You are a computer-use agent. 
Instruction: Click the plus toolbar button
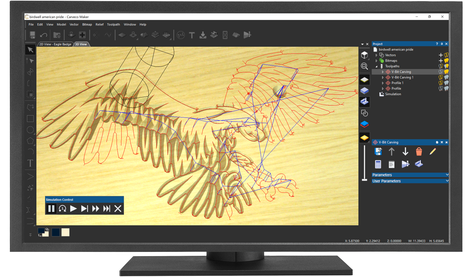82,35
